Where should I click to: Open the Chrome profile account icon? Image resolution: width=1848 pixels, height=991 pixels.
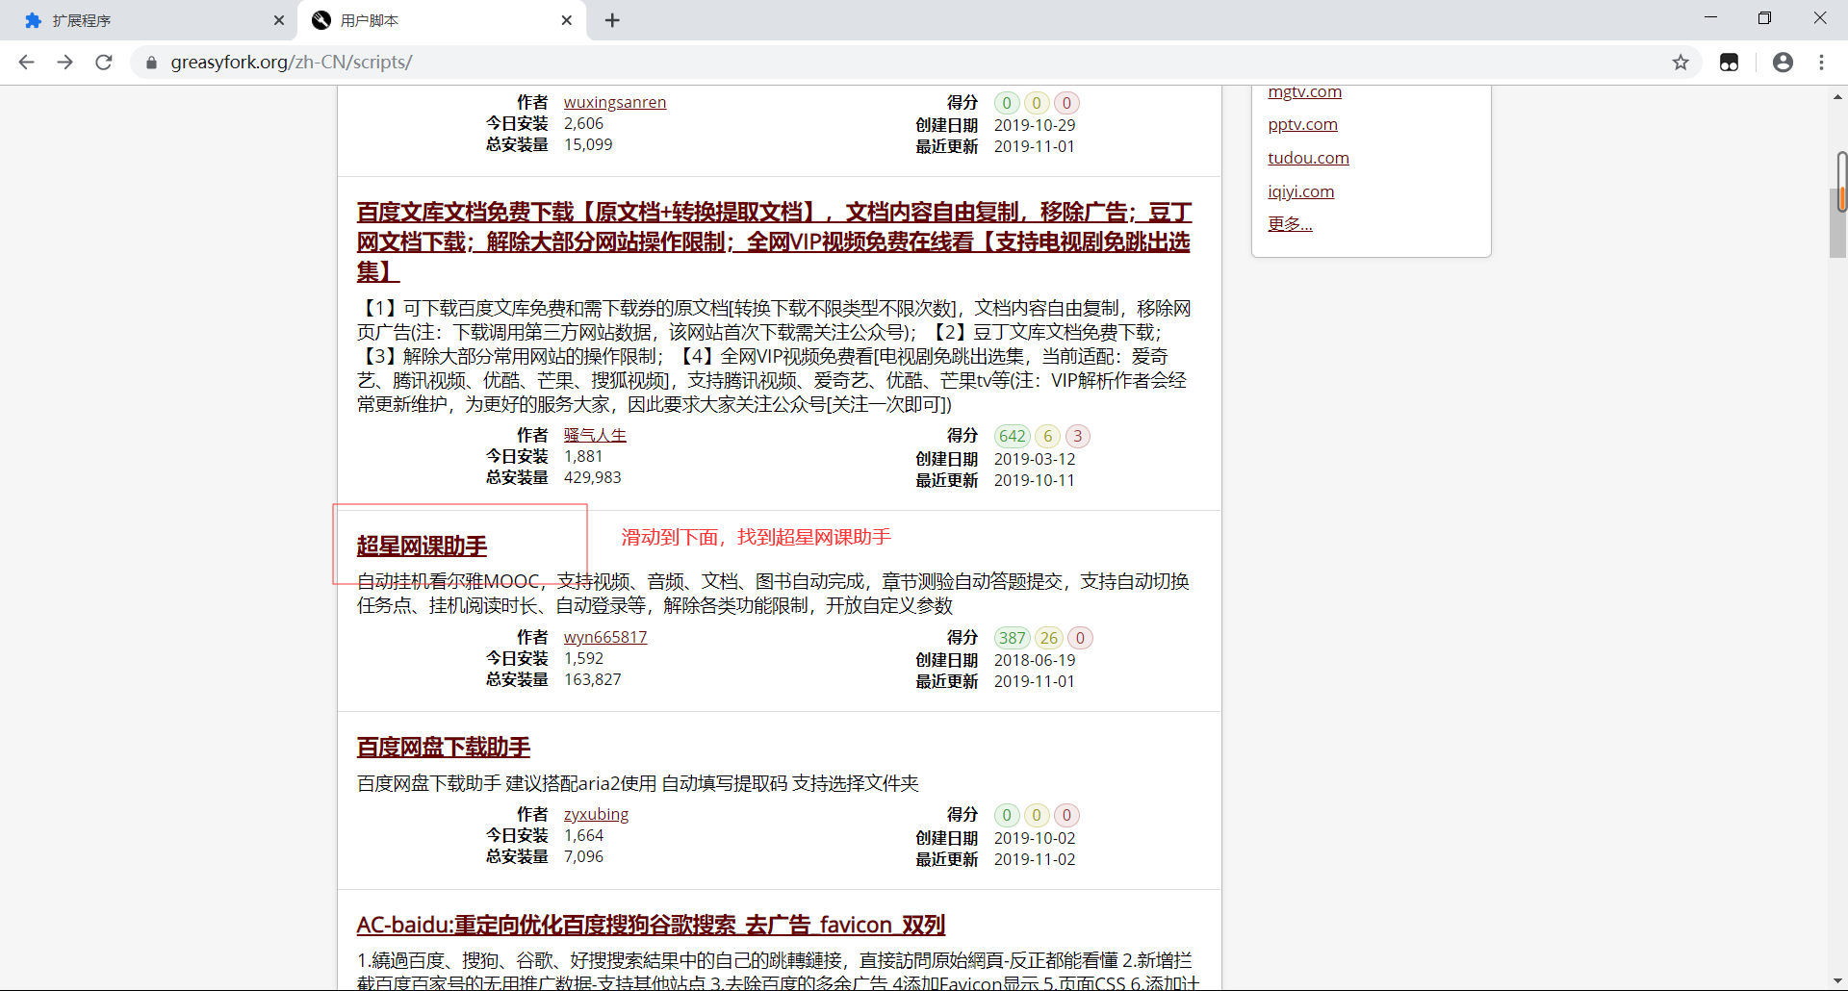point(1783,63)
